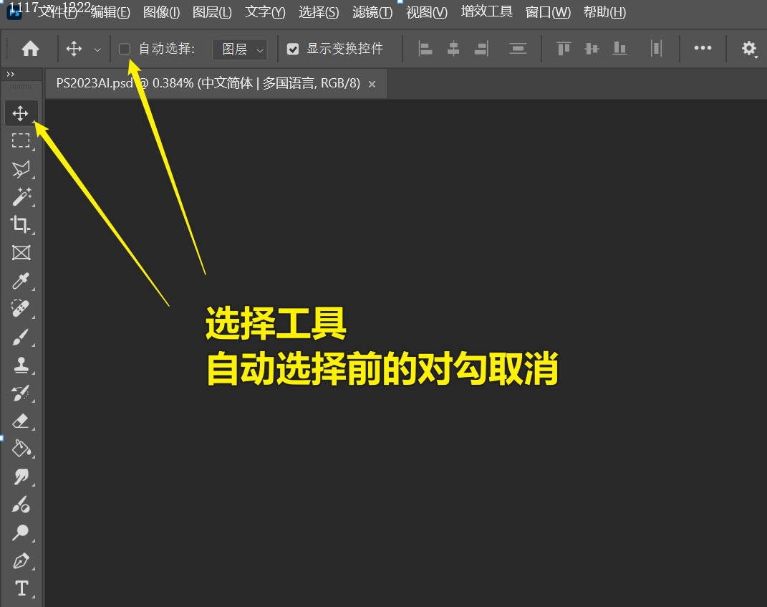Select the Crop tool
Viewport: 767px width, 607px height.
[x=20, y=224]
